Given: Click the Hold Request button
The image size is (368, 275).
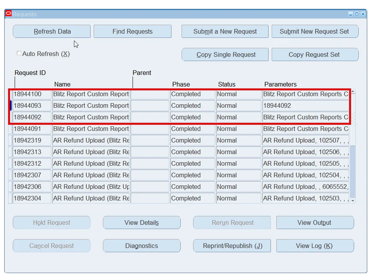Looking at the screenshot, I should tap(52, 222).
